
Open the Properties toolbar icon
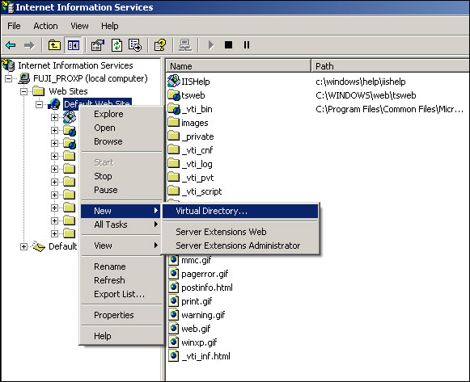point(97,45)
